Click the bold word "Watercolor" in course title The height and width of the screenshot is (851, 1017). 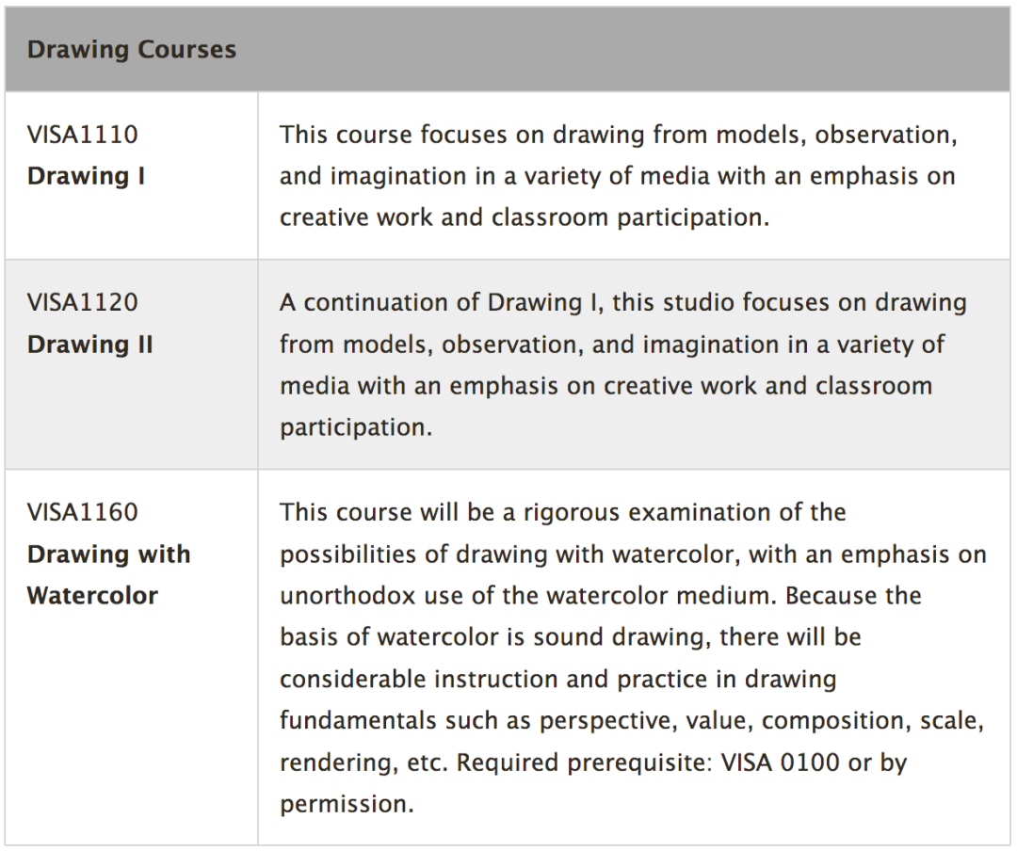pos(93,596)
